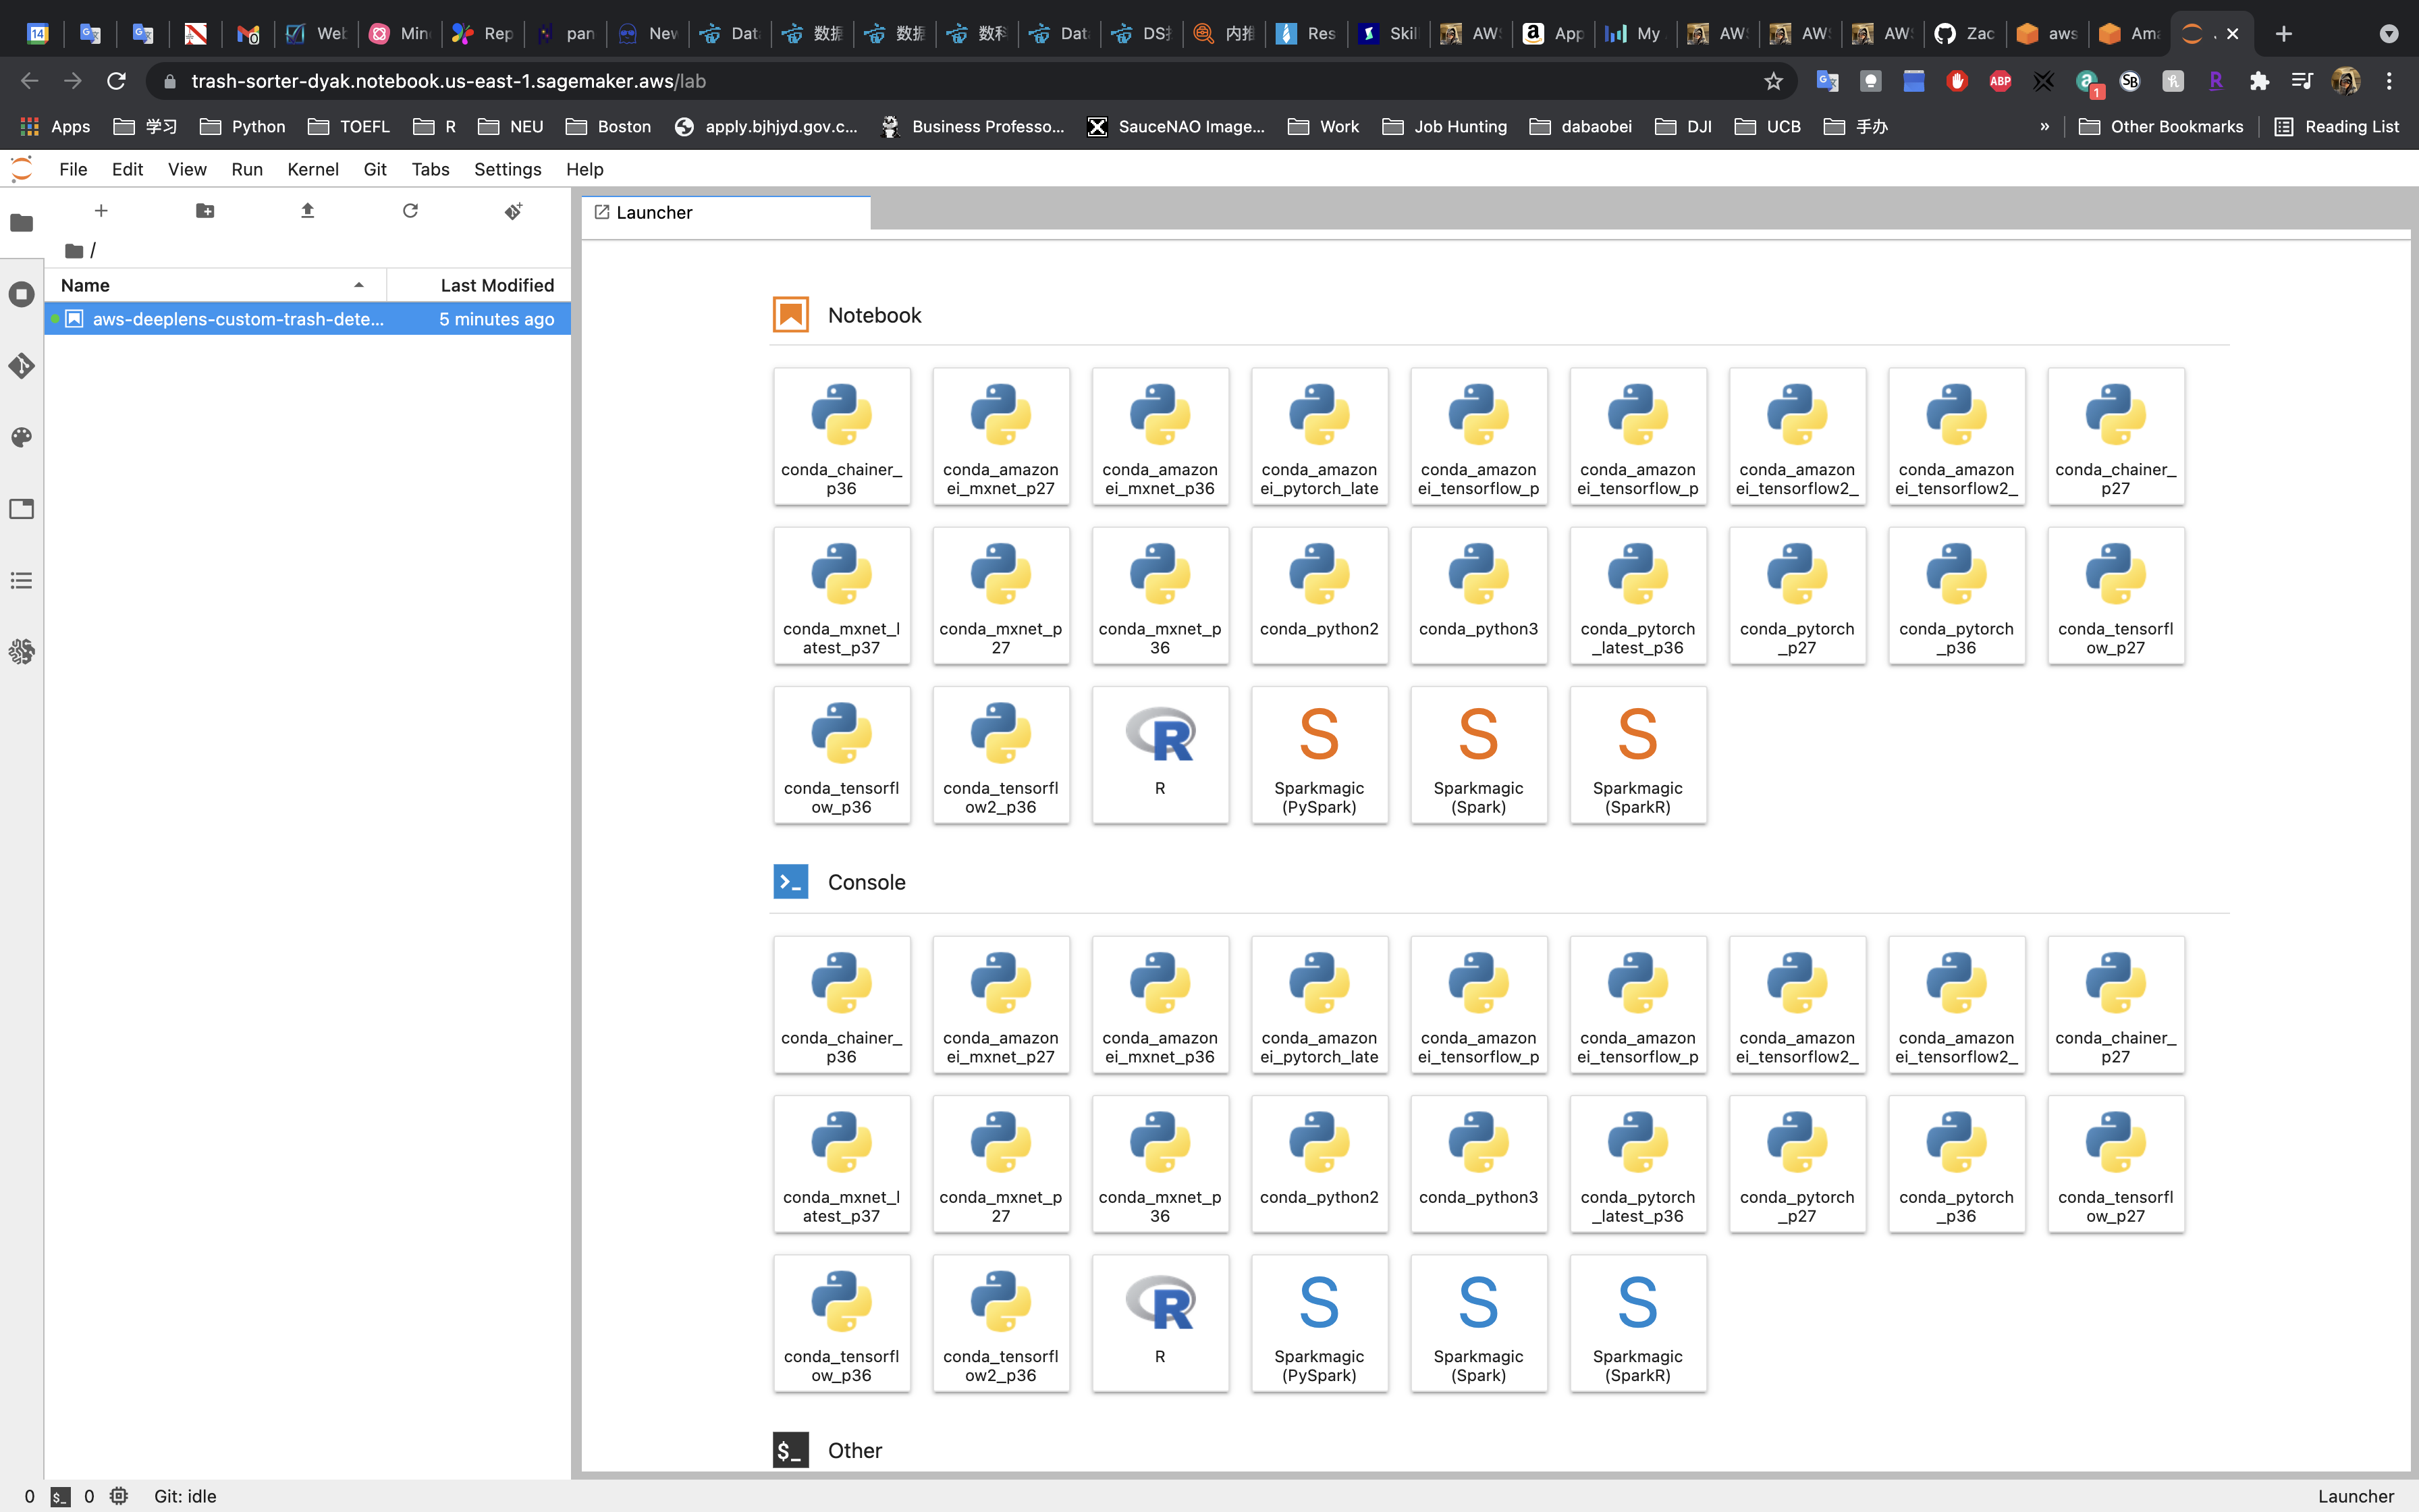The height and width of the screenshot is (1512, 2419).
Task: Refresh the file list
Action: pos(410,211)
